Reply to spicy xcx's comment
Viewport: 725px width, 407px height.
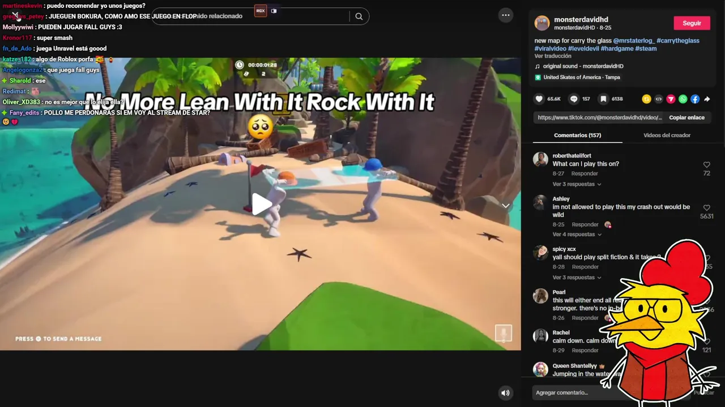point(585,267)
